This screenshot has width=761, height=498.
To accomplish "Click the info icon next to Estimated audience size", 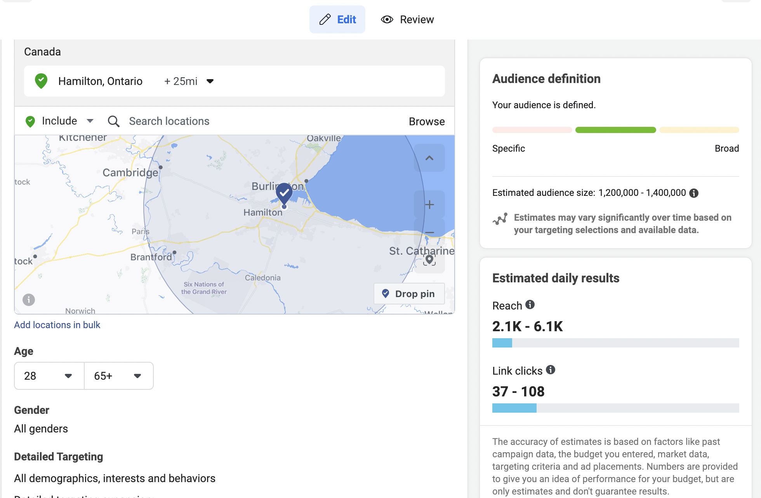I will click(x=694, y=193).
